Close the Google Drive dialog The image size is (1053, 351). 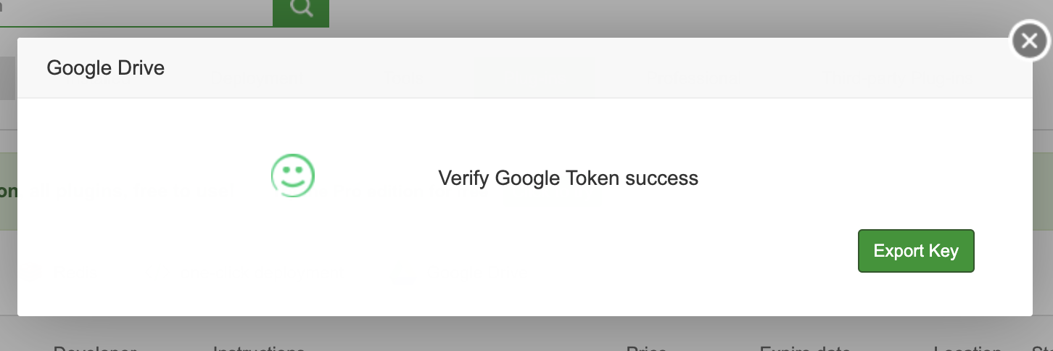[x=1030, y=41]
